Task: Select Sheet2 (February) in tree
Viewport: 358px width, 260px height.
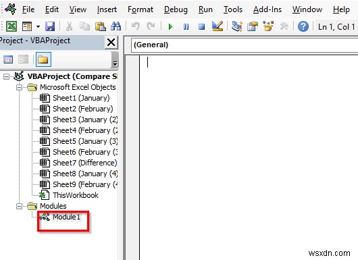Action: click(x=83, y=109)
